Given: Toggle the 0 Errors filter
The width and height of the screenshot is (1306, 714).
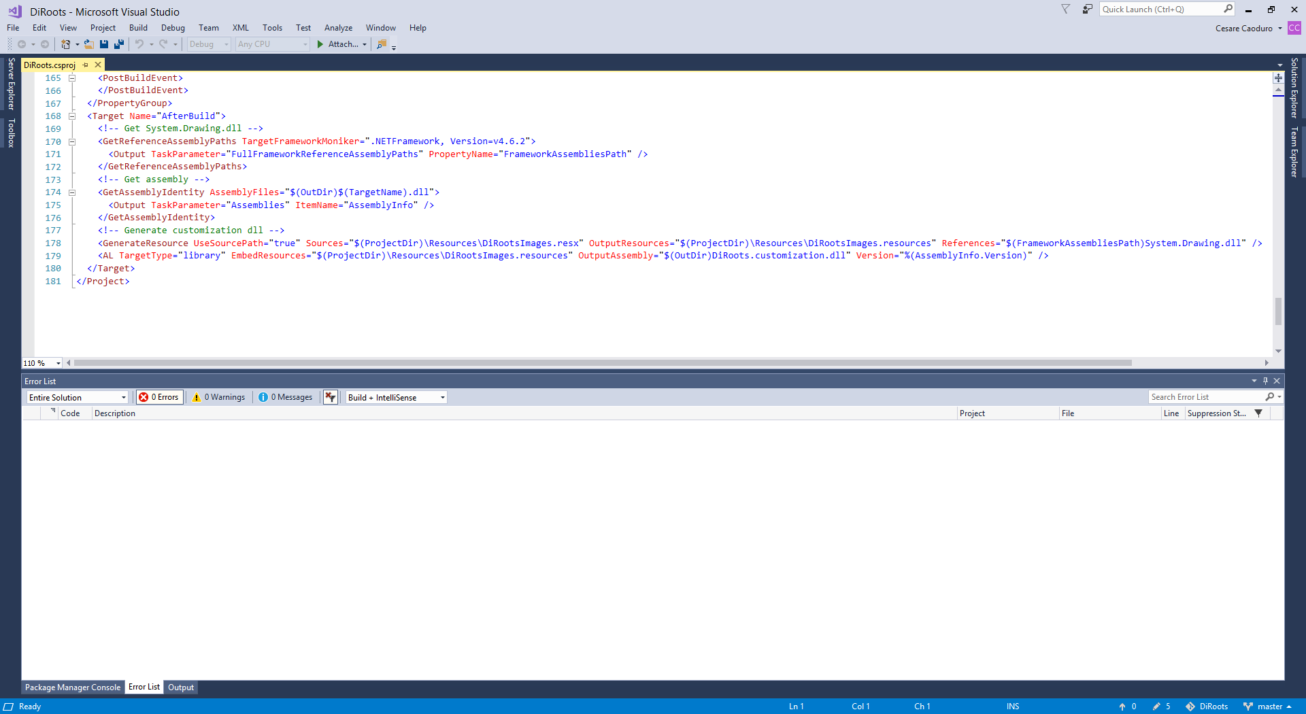Looking at the screenshot, I should [159, 397].
